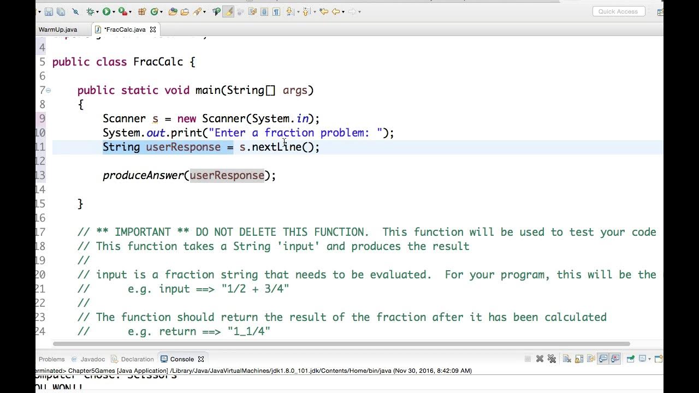Screen dimensions: 699x393
Task: Click the terminated Chapter5Games console status line
Action: 254,371
